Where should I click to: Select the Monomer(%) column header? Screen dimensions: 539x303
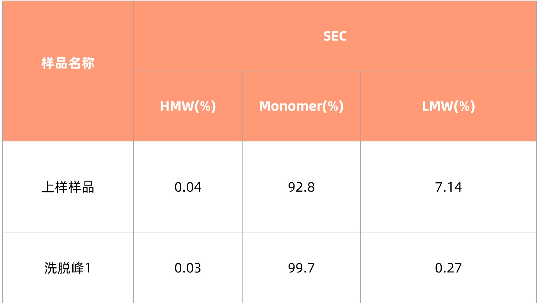pos(301,106)
